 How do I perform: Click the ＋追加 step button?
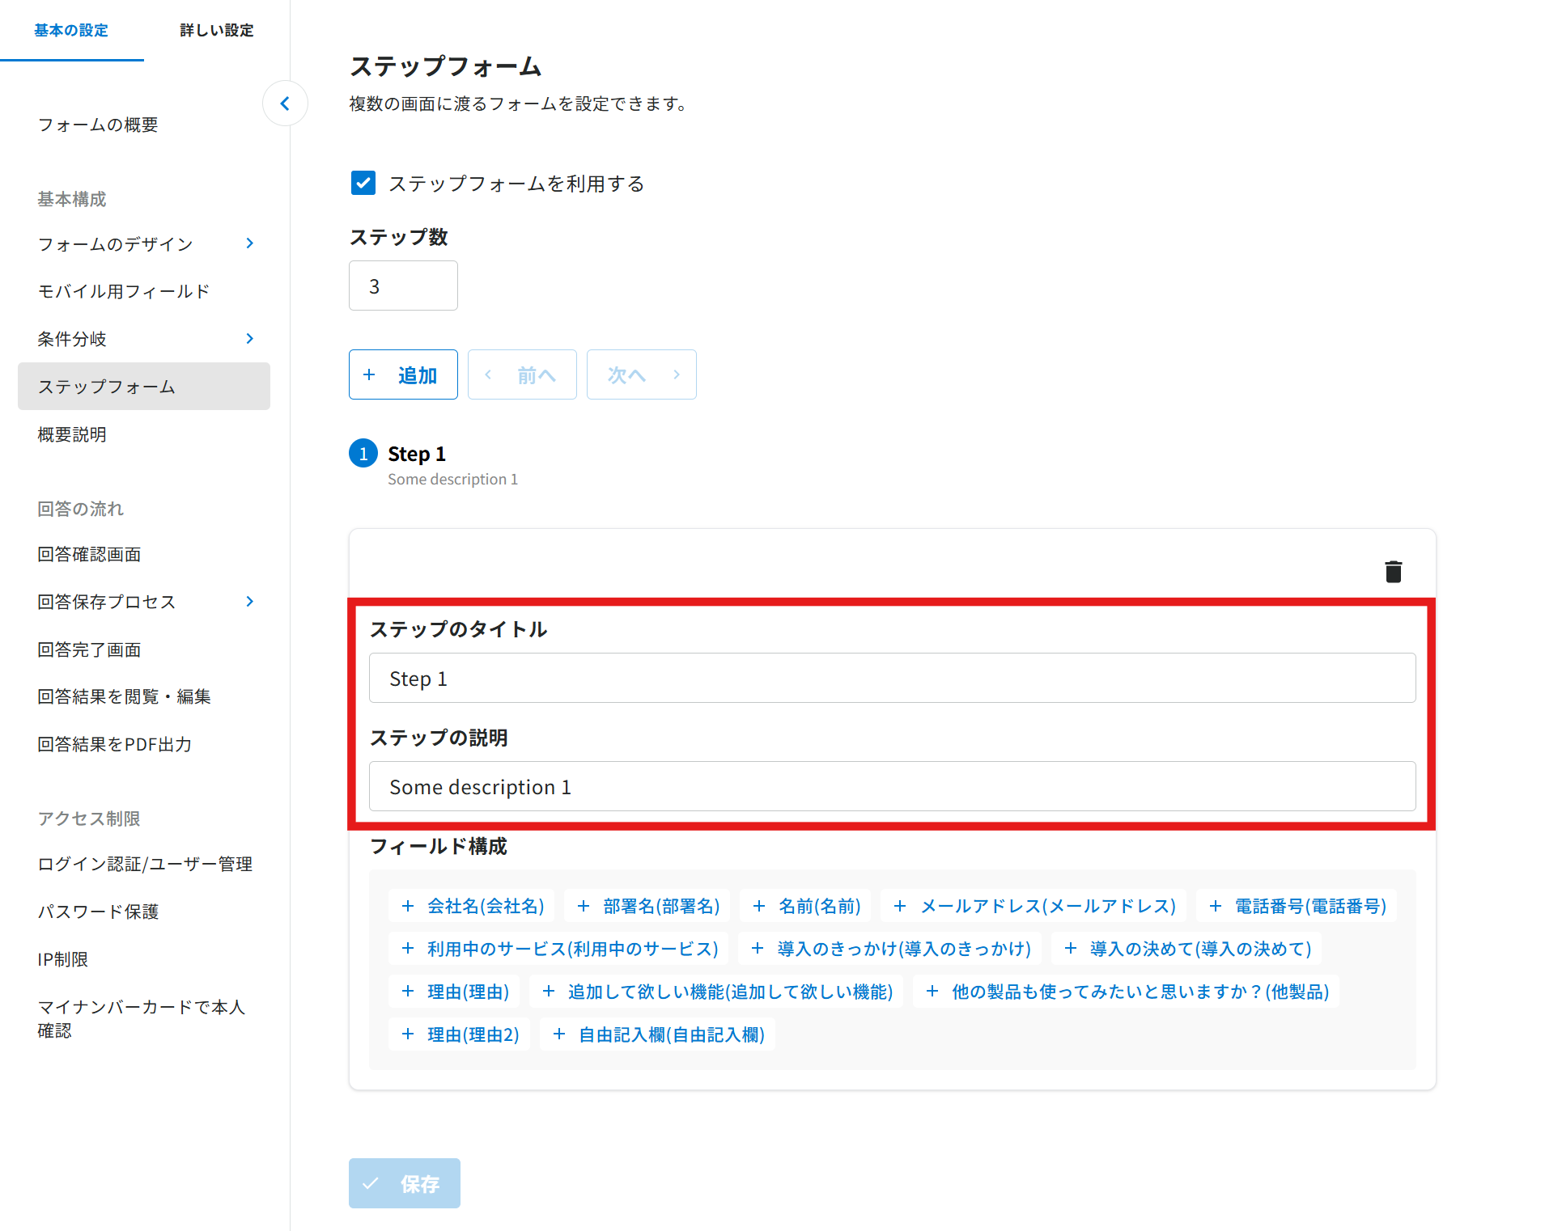pos(403,374)
